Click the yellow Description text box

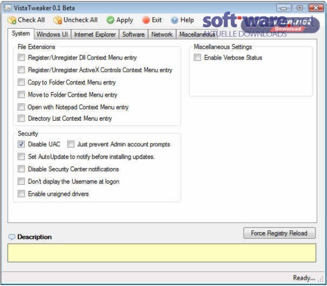pos(162,253)
